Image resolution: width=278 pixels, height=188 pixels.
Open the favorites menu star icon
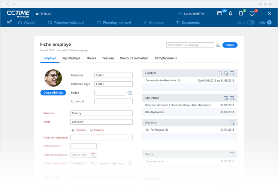coord(9,22)
